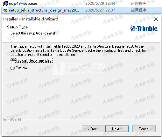Viewport: 162px width, 137px height.
Task: Select the setup_tekla_structural_design_may20 file name
Action: [x=44, y=10]
